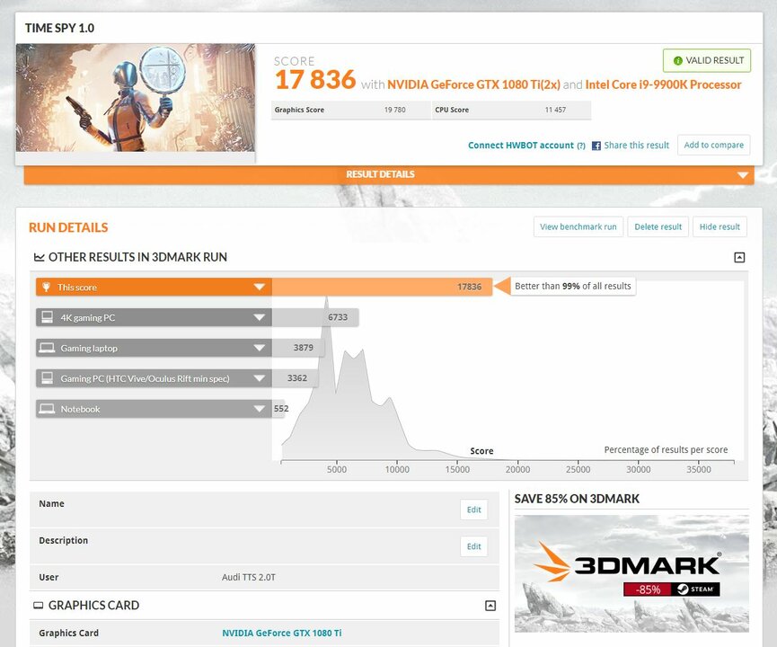Open Gaming PC HTC Vive dropdown arrow
Viewport: 777px width, 647px height.
[x=260, y=378]
